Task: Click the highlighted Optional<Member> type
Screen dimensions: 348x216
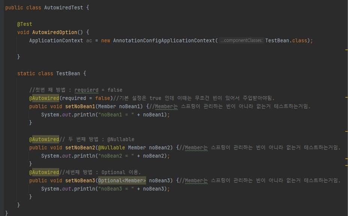Action: coord(122,180)
